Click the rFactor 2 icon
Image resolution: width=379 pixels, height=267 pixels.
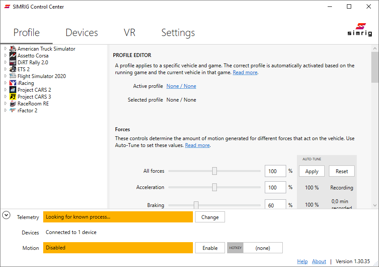pos(13,111)
